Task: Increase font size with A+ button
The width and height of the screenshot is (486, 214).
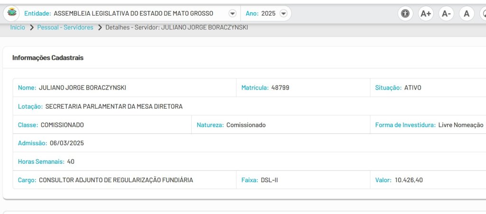Action: click(426, 13)
